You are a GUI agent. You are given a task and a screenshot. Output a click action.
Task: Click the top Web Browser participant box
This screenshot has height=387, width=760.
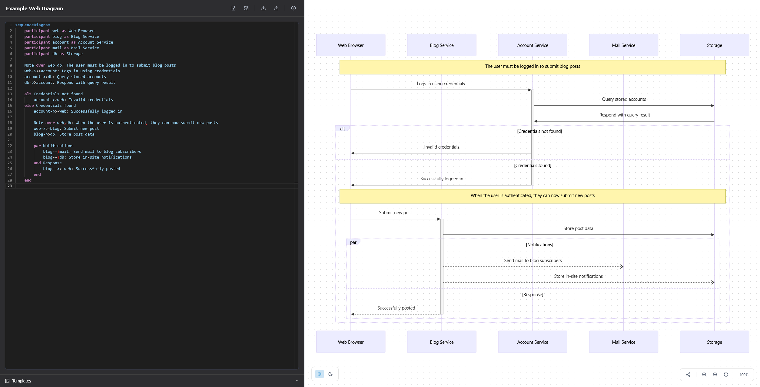351,45
